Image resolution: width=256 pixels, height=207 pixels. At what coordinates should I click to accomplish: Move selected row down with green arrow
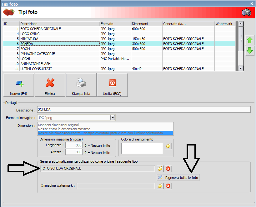pos(250,51)
